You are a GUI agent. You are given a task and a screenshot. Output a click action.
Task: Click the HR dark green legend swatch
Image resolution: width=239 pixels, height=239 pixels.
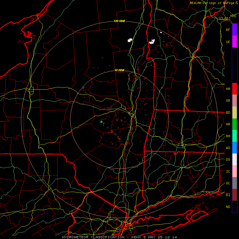point(234,124)
